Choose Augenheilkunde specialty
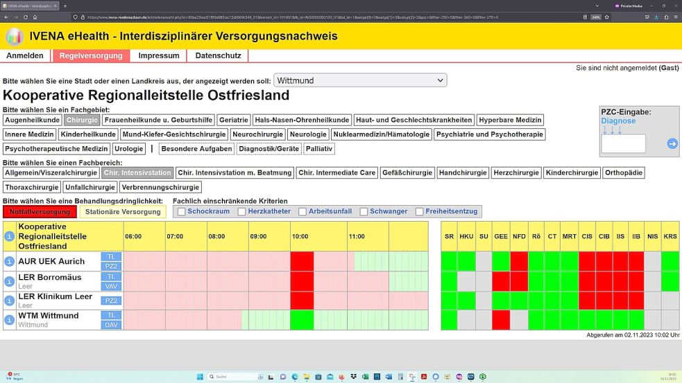 32,120
